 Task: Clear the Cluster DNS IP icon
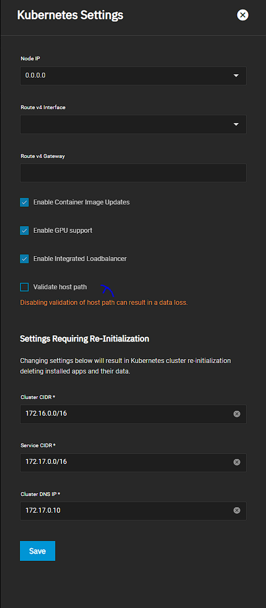[237, 510]
